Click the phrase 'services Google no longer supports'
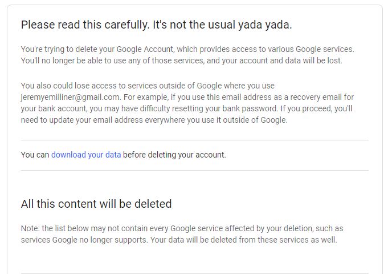Image resolution: width=388 pixels, height=274 pixels. click(x=84, y=240)
